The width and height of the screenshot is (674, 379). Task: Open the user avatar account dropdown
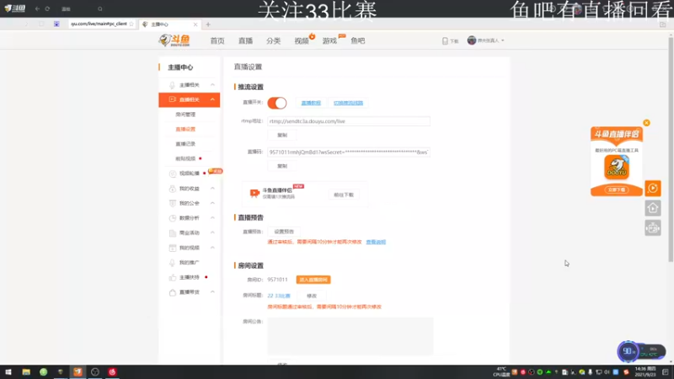click(x=485, y=40)
